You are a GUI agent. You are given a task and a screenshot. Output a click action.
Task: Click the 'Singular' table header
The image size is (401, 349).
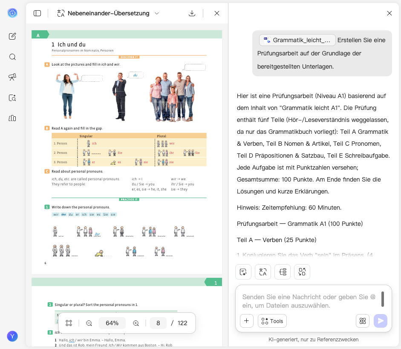click(x=86, y=136)
